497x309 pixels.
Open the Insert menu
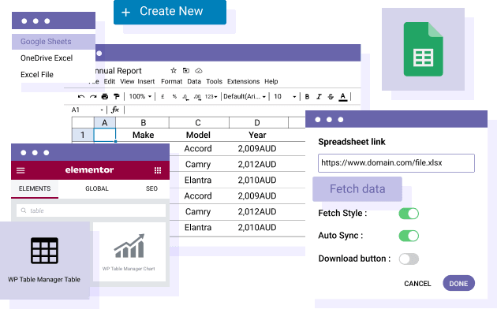pos(146,81)
